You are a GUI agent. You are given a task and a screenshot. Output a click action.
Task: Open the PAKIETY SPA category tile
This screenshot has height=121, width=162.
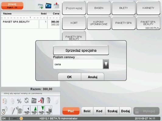tap(124, 23)
